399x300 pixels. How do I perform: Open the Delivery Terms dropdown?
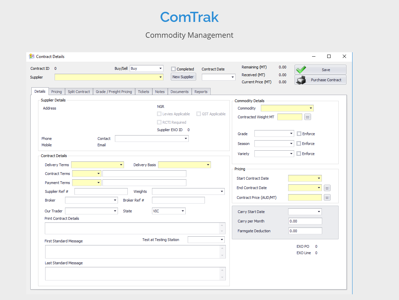point(121,165)
